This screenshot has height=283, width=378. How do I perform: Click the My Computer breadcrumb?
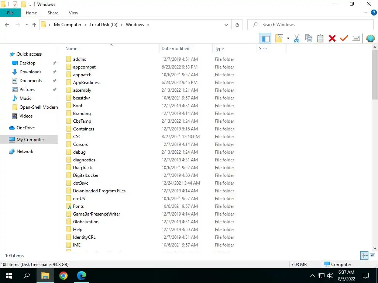68,25
